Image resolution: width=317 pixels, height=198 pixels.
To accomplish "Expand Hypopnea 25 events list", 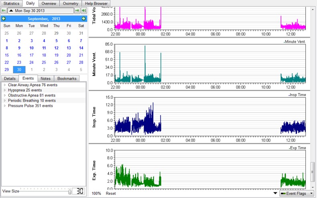I will pyautogui.click(x=5, y=90).
